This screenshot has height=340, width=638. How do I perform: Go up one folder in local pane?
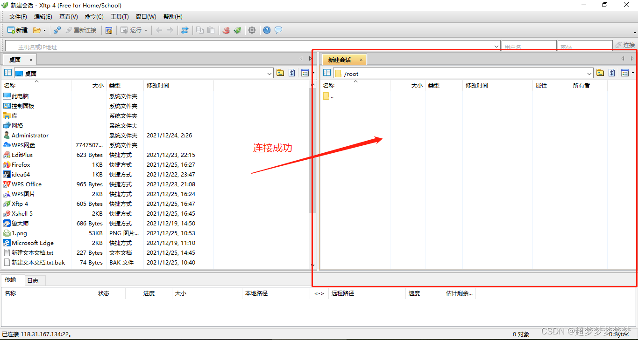click(x=280, y=73)
